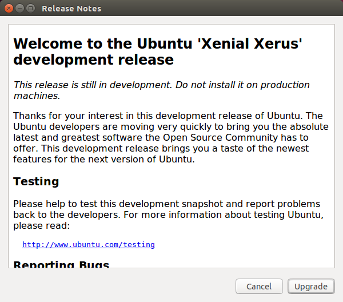343x302 pixels.
Task: Close the Release Notes window
Action: click(x=9, y=9)
